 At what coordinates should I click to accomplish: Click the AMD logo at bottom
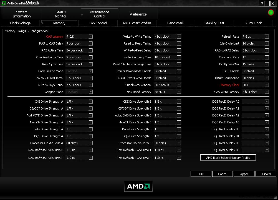pos(138,186)
